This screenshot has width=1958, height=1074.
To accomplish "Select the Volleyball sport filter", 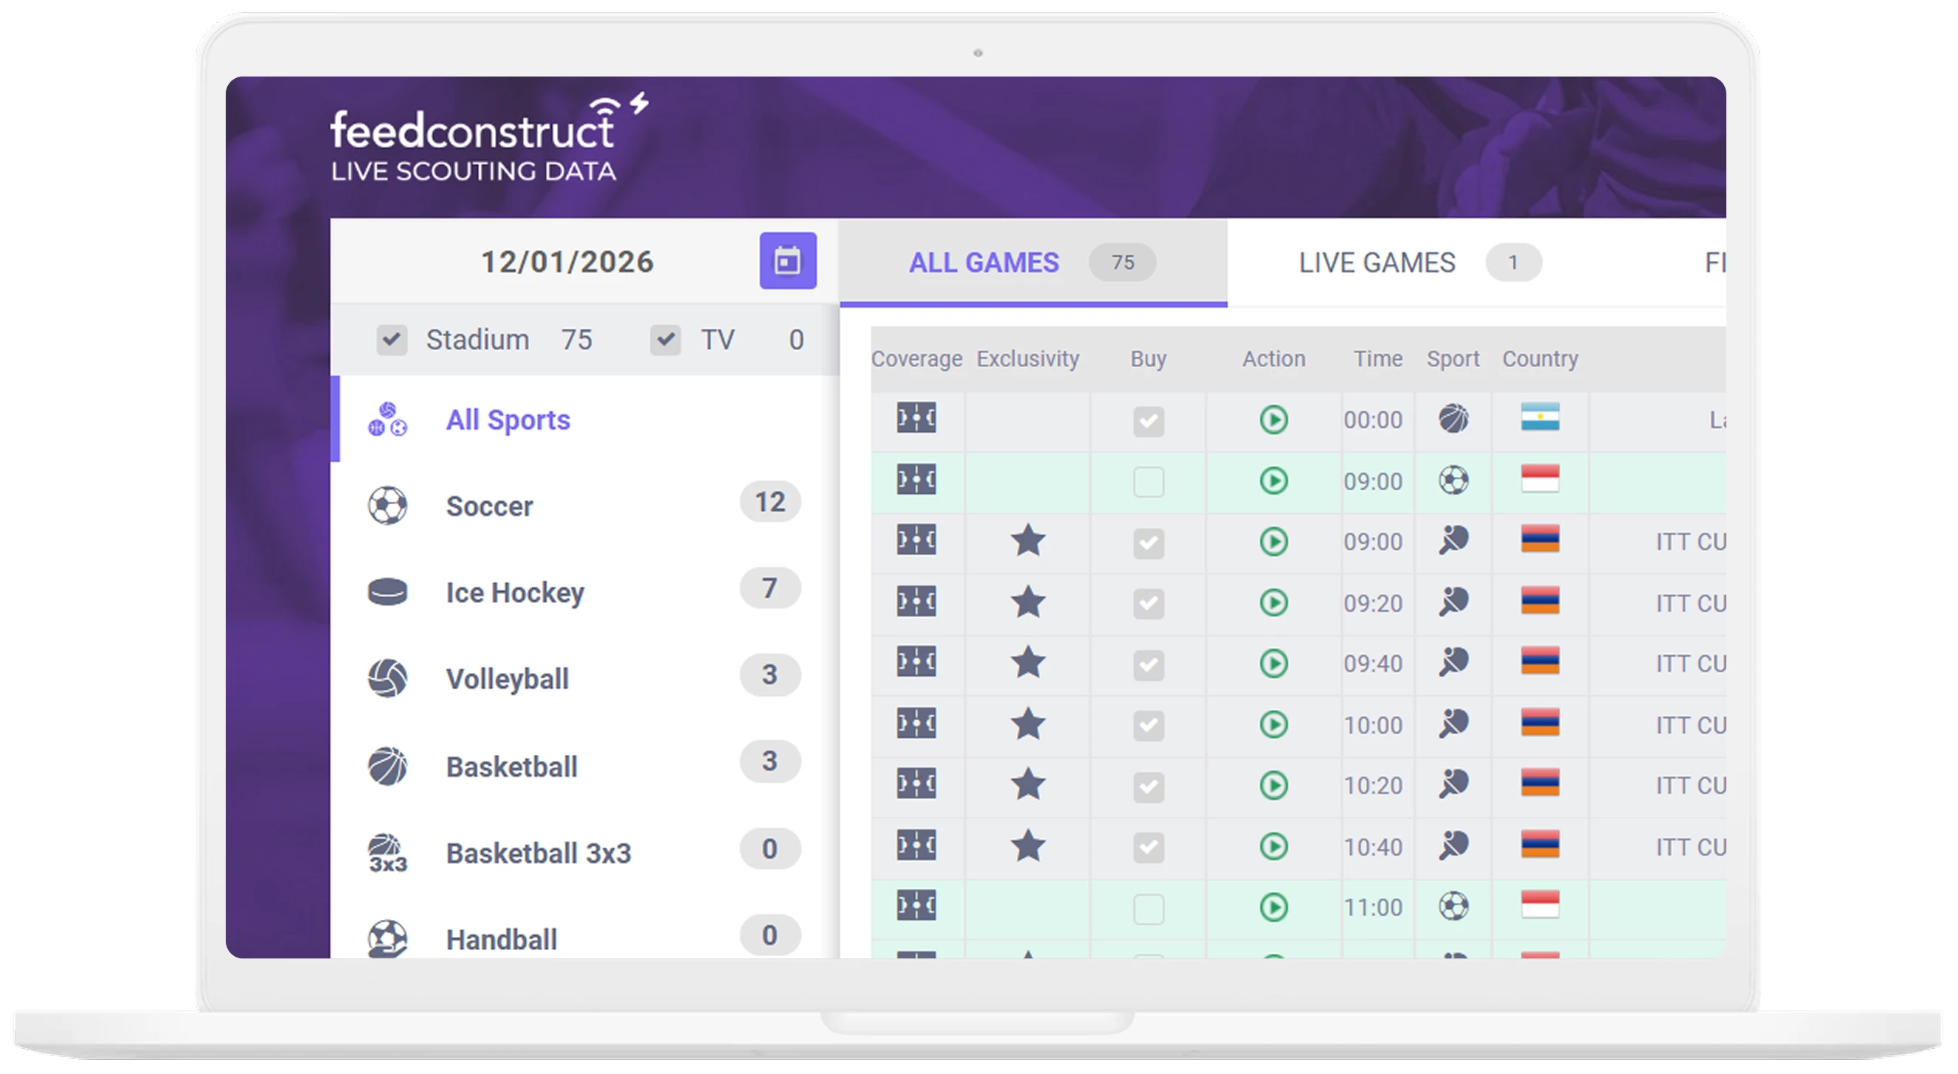I will 508,678.
